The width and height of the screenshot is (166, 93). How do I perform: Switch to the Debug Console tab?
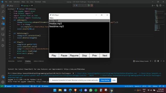(x=39, y=61)
